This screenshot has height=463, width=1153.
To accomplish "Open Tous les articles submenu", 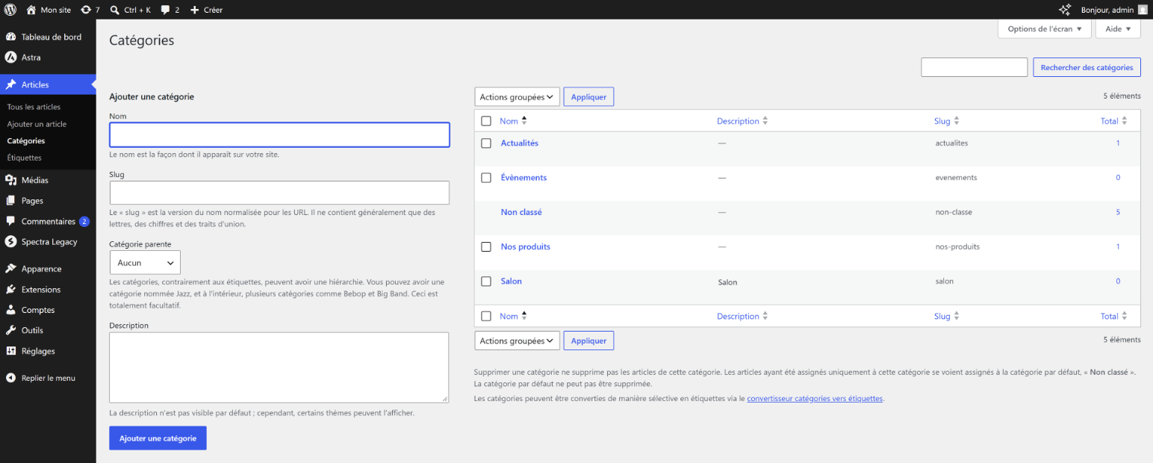I will pos(34,107).
